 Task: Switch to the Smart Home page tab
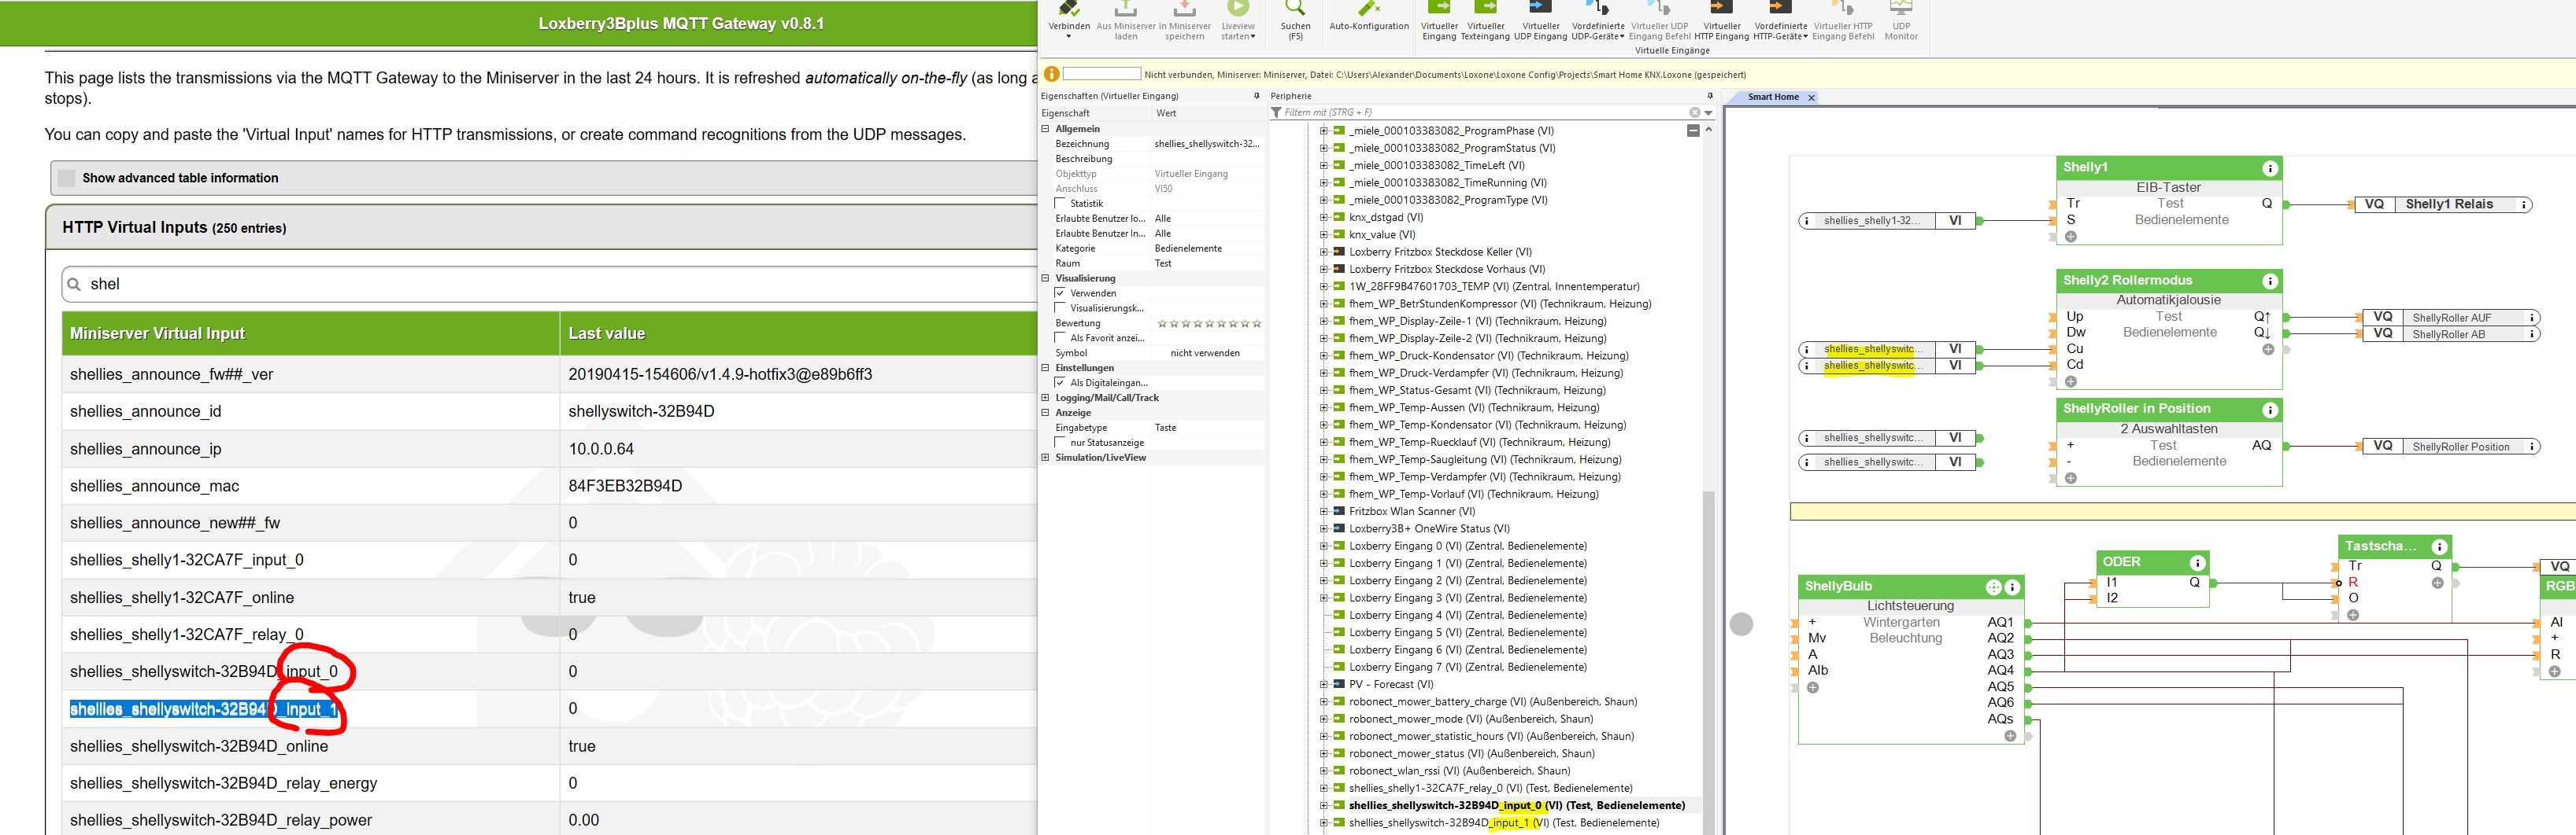click(x=1773, y=97)
